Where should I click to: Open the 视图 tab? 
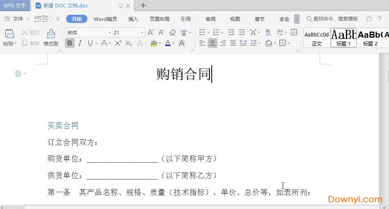tap(235, 19)
